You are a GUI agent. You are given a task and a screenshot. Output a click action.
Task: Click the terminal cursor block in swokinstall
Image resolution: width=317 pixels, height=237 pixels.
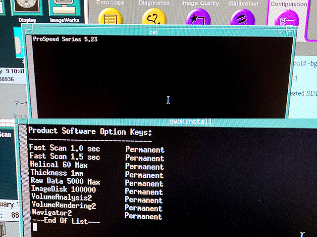pos(35,227)
